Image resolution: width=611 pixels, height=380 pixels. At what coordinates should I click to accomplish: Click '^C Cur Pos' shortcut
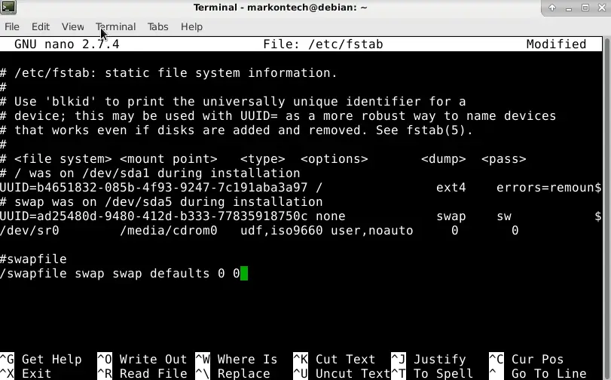(x=527, y=360)
